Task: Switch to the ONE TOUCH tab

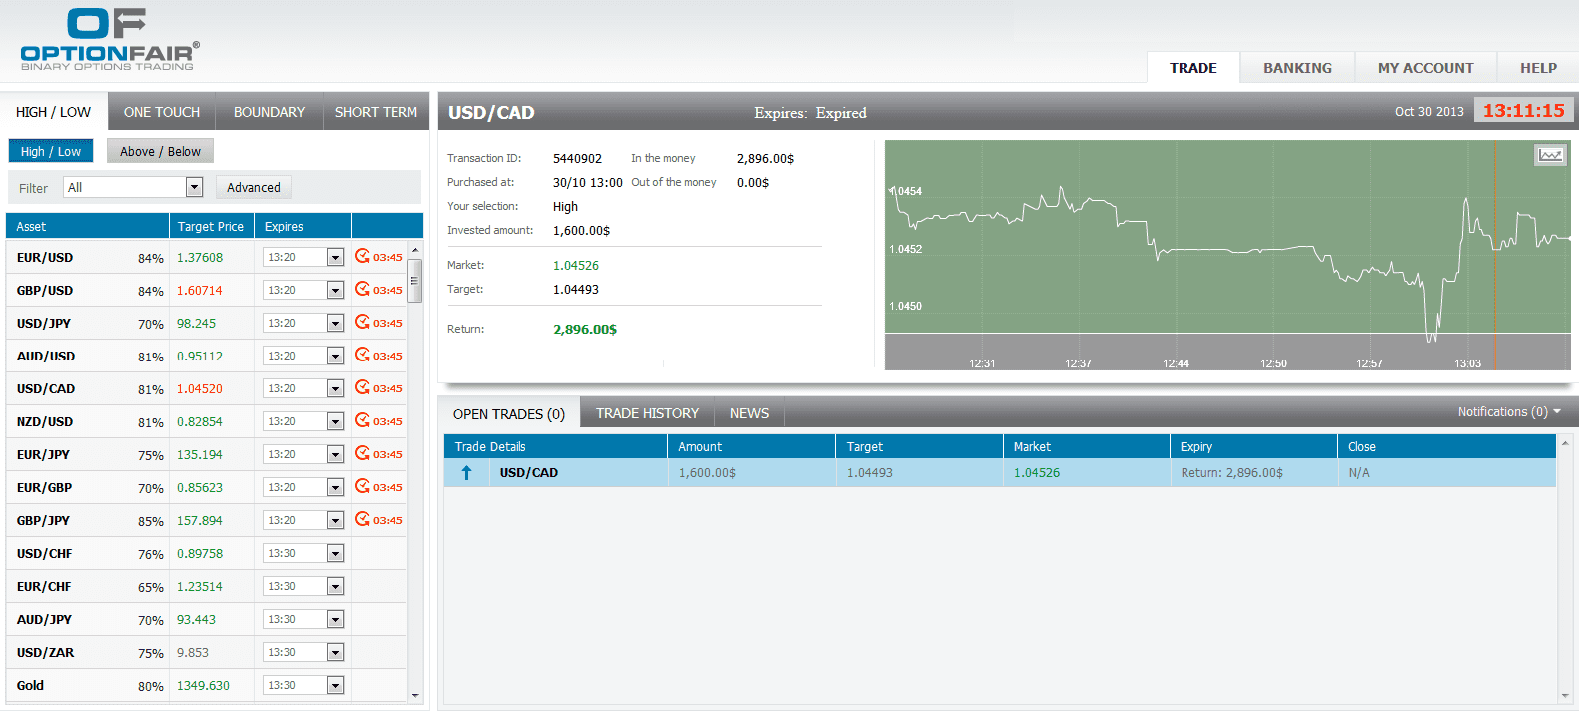Action: pyautogui.click(x=162, y=112)
